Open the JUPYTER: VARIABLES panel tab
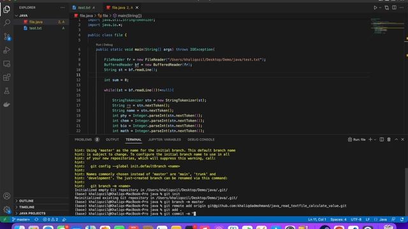 coord(164,139)
